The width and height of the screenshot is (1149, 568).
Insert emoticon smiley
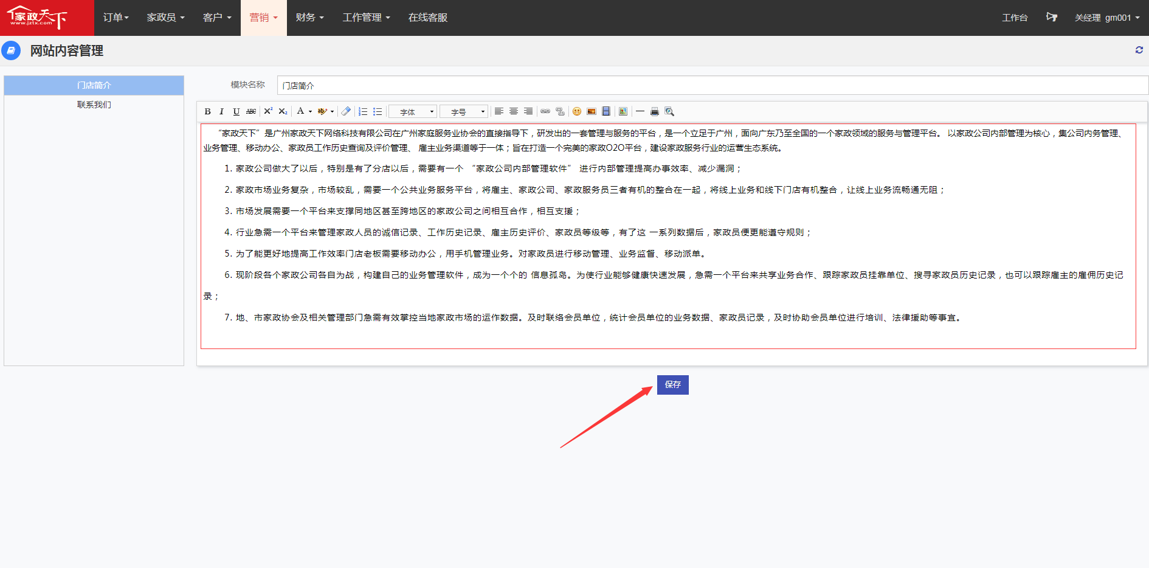(577, 111)
